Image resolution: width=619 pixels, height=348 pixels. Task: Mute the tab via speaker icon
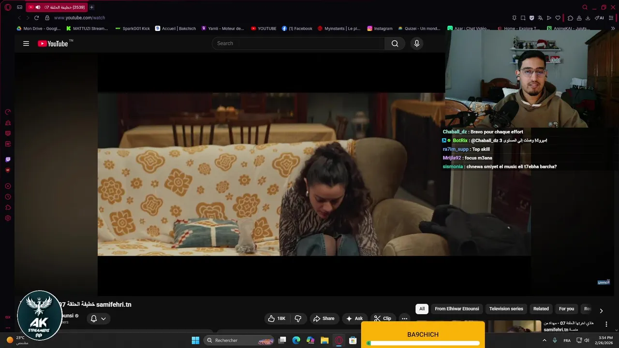[38, 7]
